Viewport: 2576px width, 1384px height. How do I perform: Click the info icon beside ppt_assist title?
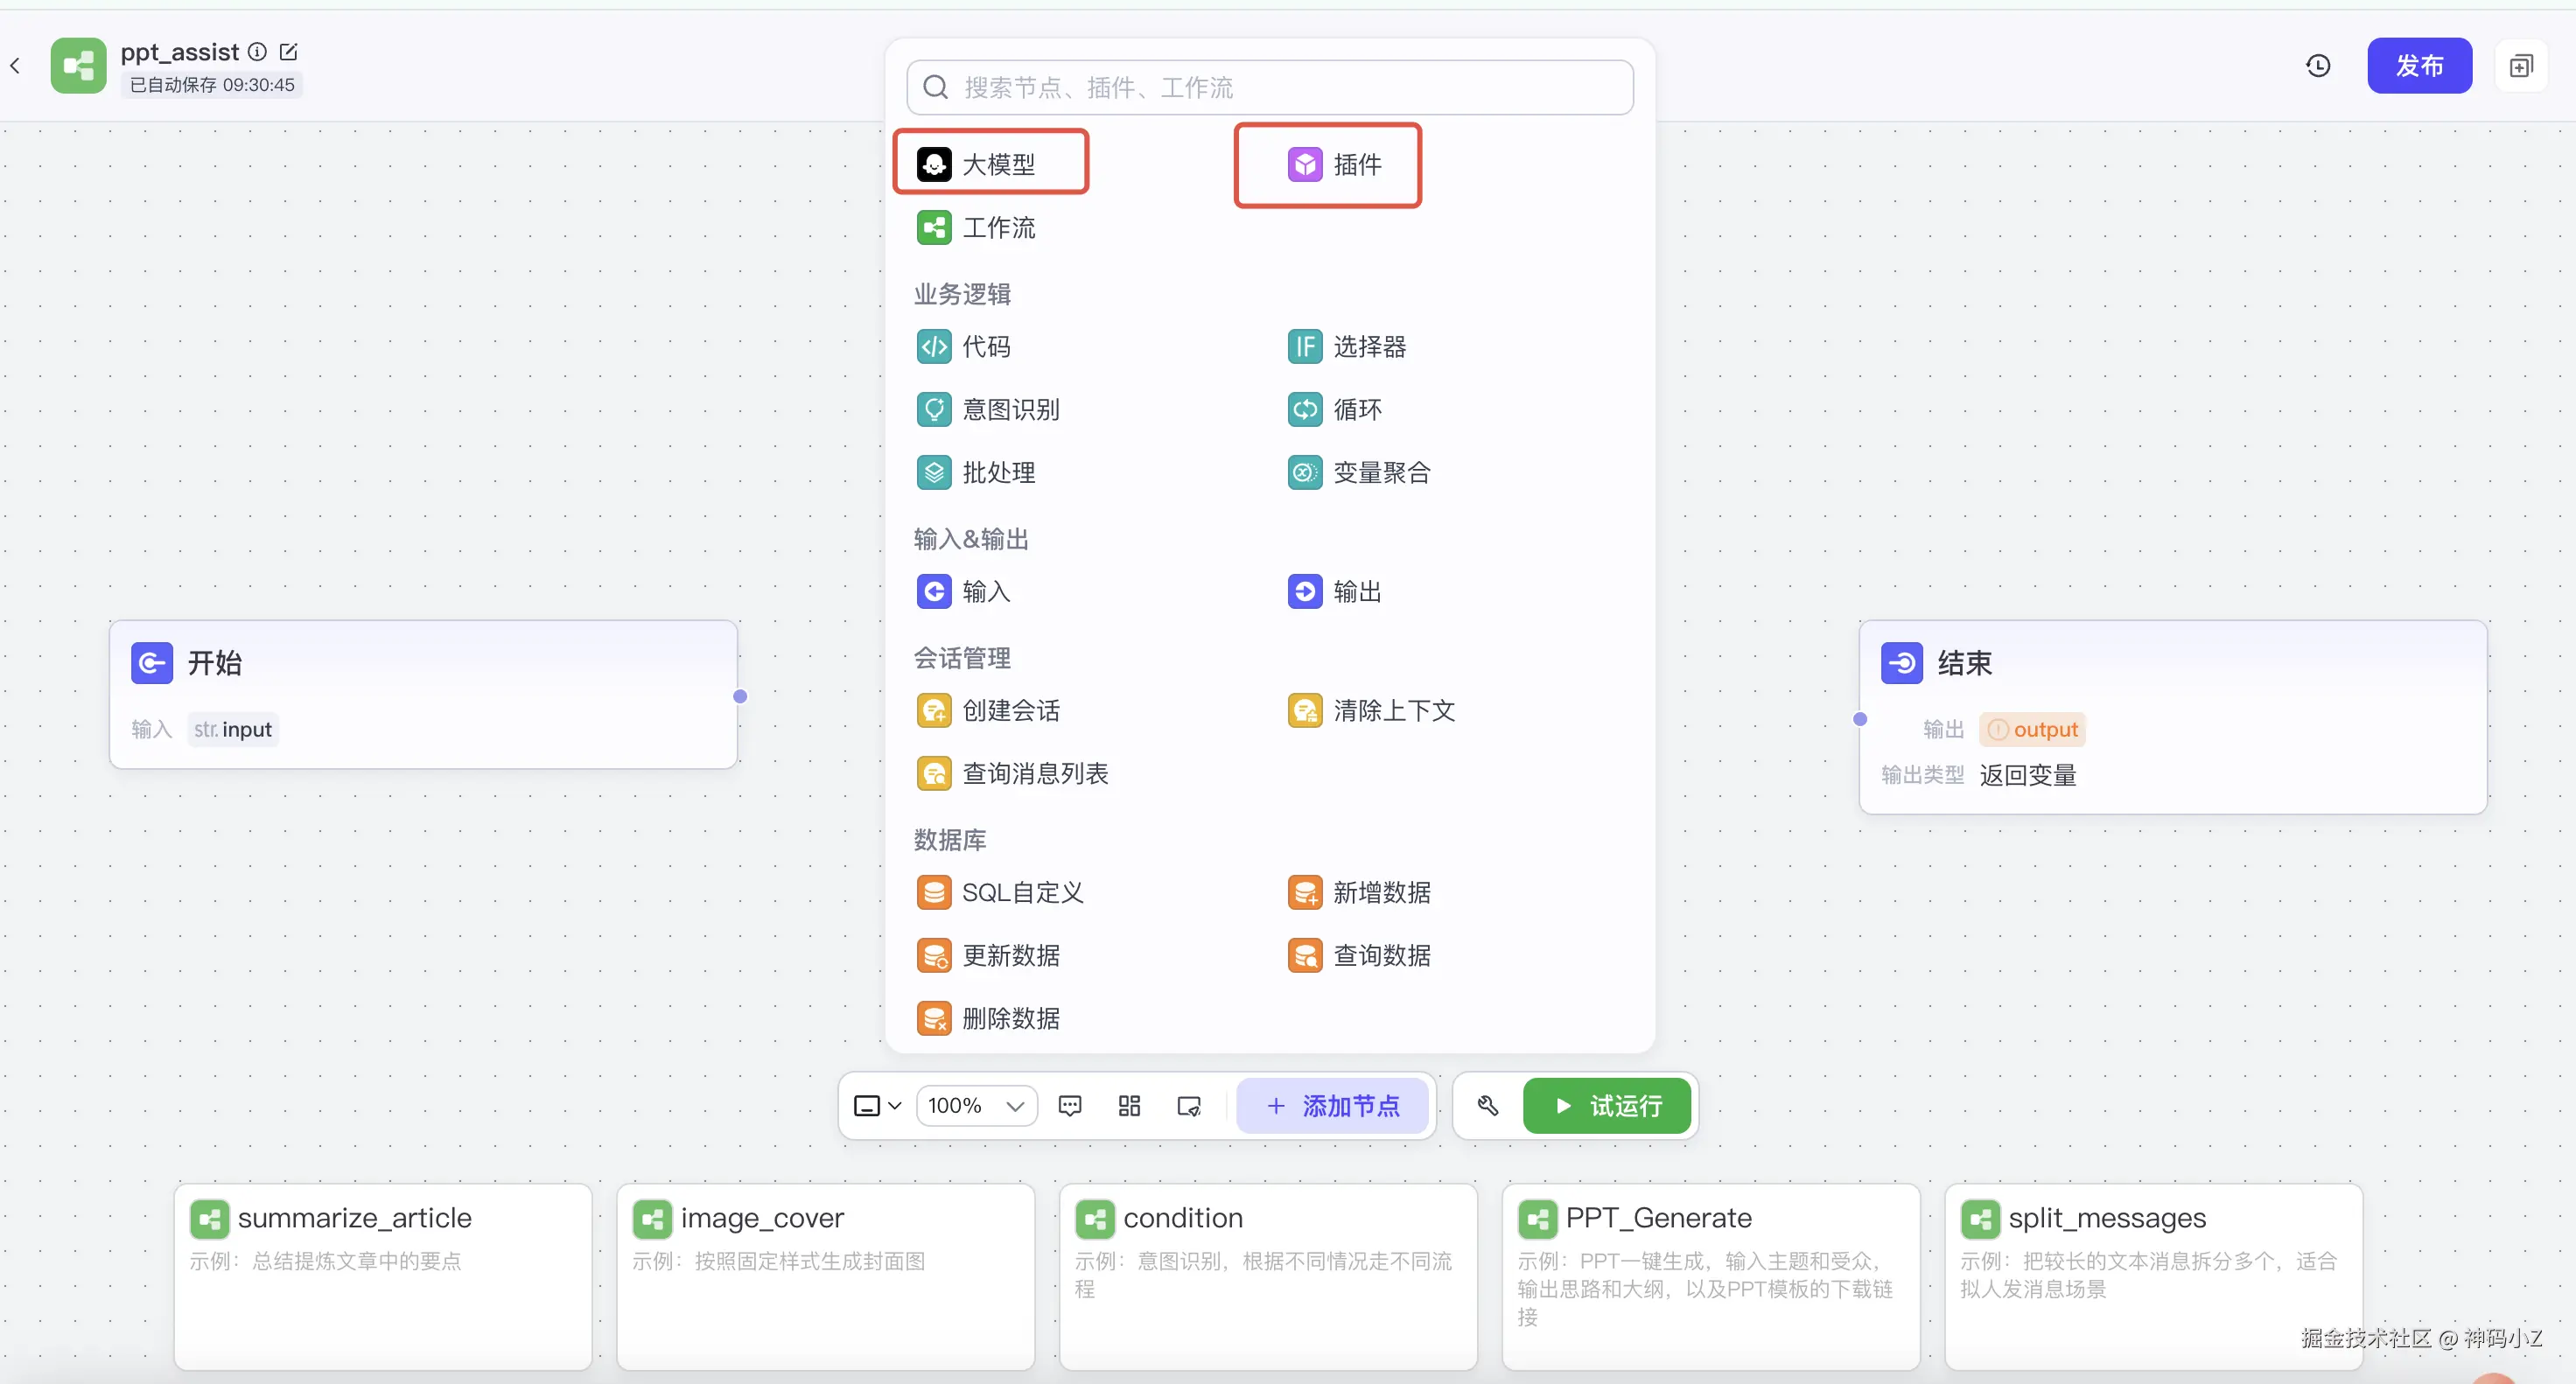pos(257,52)
